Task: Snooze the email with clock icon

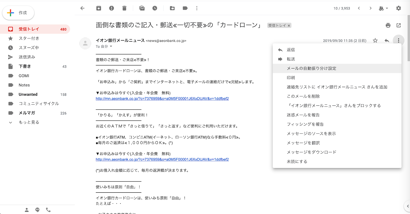Action: [155, 8]
